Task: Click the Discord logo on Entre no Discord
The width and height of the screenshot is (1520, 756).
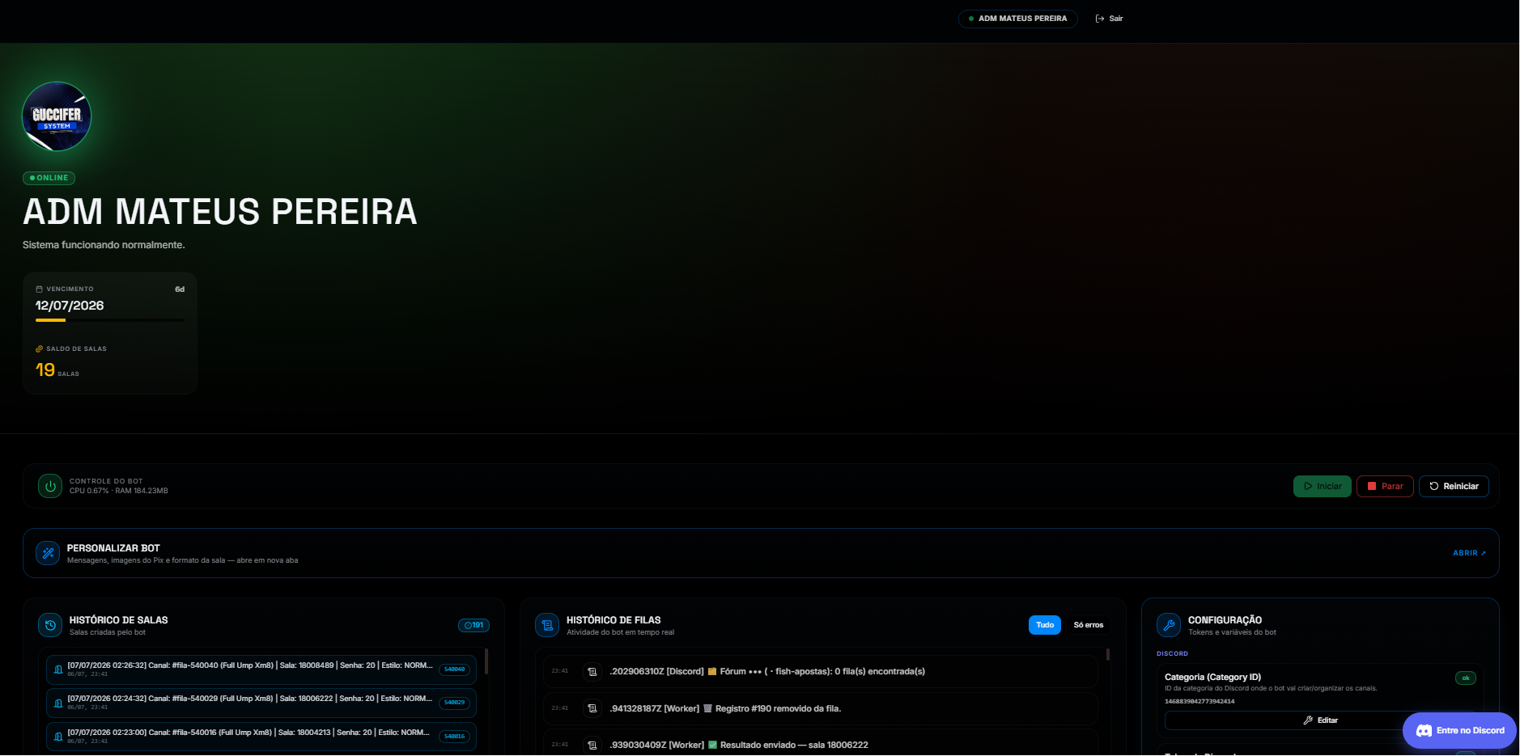Action: click(x=1424, y=730)
